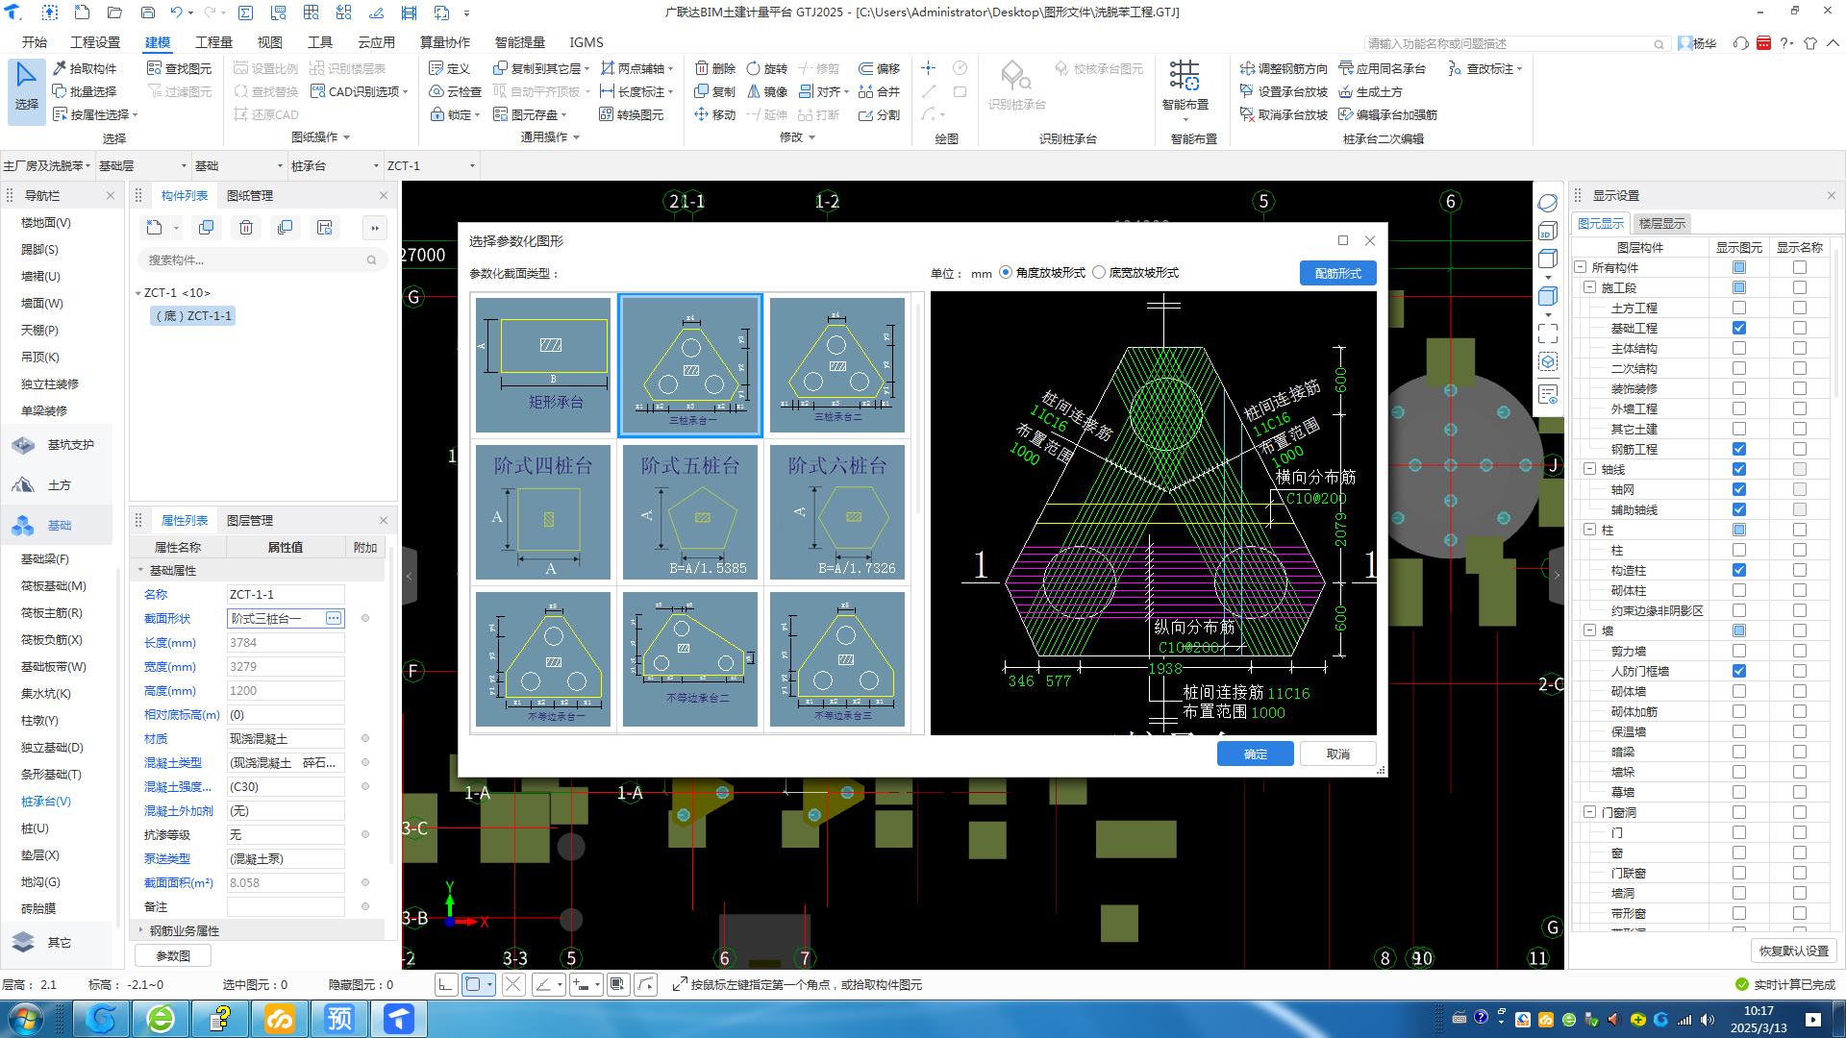The image size is (1846, 1038).
Task: Choose 阶式六桩台 shape thumbnail
Action: [x=837, y=512]
